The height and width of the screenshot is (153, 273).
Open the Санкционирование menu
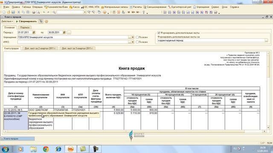click(x=155, y=7)
